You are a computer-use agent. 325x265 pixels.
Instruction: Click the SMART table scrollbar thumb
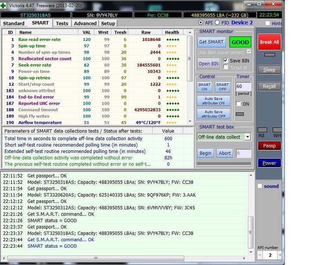(190, 59)
